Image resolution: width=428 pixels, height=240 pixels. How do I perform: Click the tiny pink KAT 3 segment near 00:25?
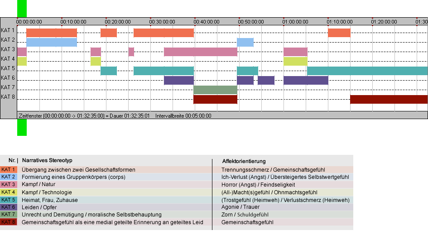point(131,52)
